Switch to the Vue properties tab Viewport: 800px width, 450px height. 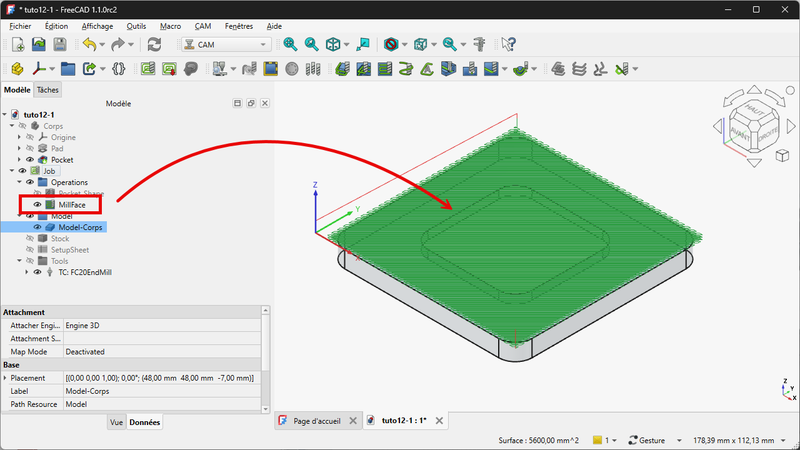pyautogui.click(x=116, y=422)
